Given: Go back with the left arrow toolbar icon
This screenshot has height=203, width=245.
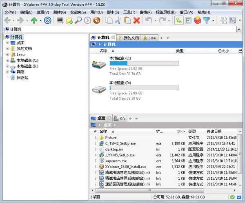Looking at the screenshot, I should [7, 20].
